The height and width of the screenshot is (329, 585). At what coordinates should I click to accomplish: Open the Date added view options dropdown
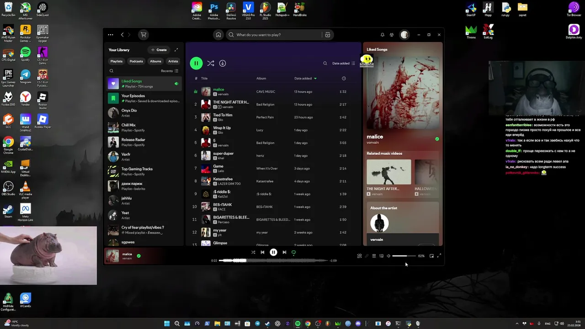(344, 64)
